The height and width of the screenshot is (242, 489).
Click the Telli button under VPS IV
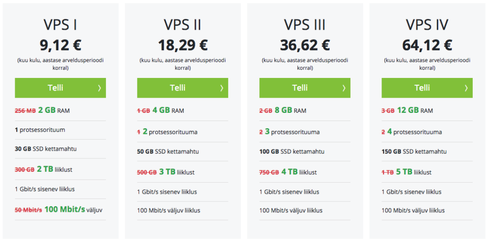[427, 88]
